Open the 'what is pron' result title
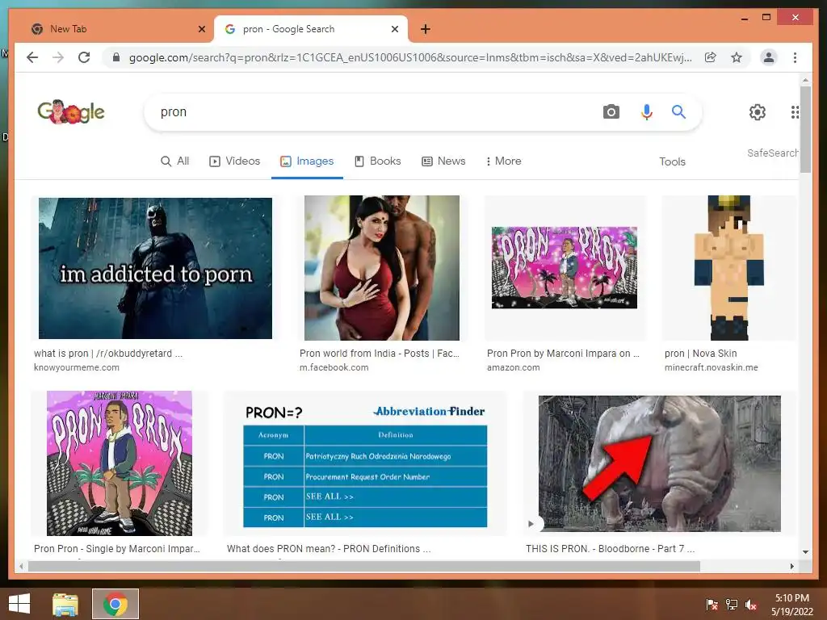 point(108,354)
